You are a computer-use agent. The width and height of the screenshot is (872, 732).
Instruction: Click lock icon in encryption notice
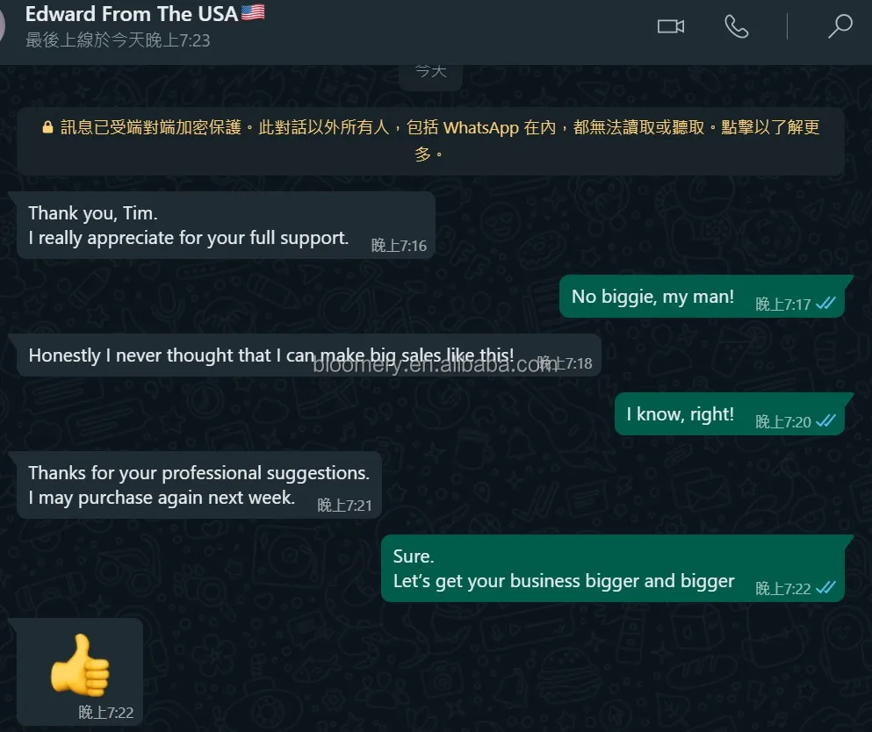pyautogui.click(x=47, y=127)
